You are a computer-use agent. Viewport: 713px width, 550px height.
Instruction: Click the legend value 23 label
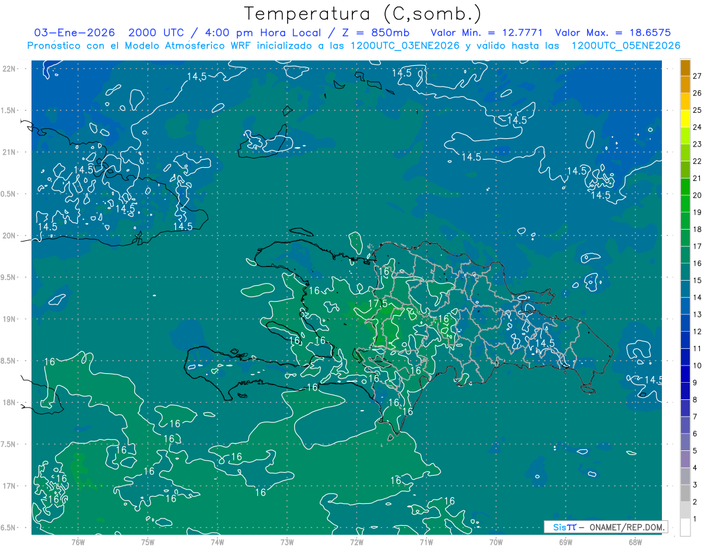coord(698,144)
